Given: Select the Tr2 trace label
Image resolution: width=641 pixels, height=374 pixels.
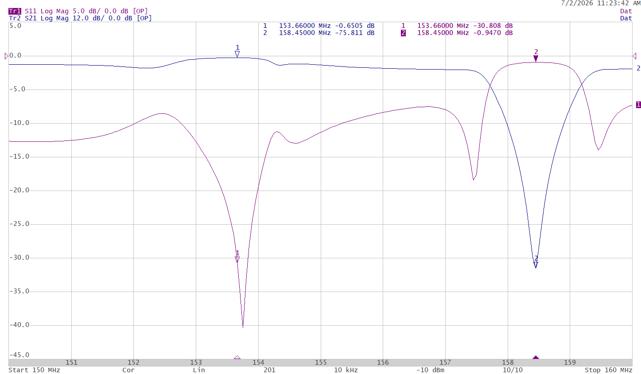Looking at the screenshot, I should tap(15, 18).
